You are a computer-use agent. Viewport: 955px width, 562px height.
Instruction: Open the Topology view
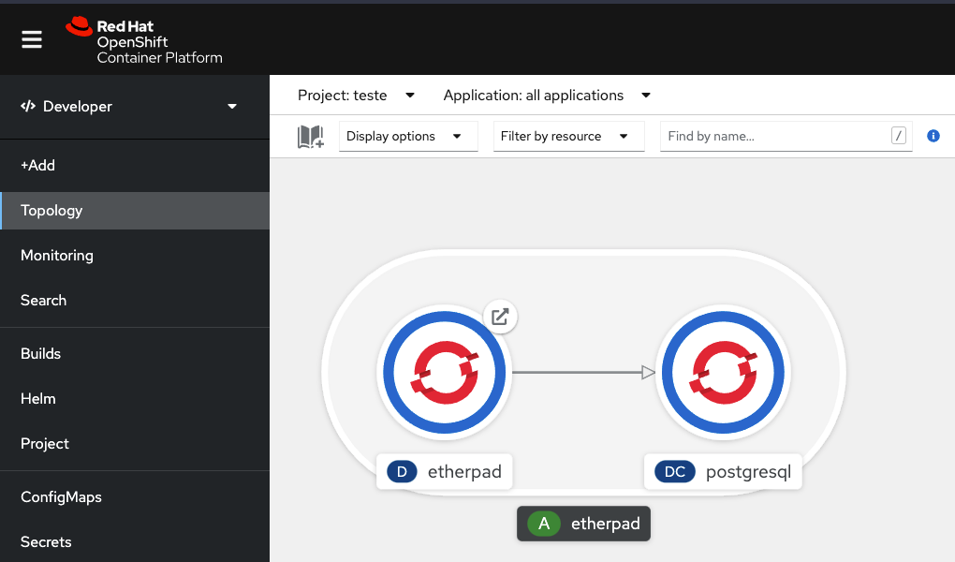point(135,211)
